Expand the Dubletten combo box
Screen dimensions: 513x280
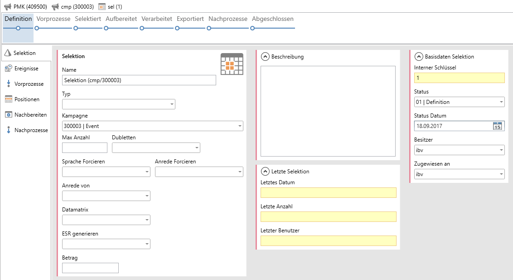click(x=196, y=147)
